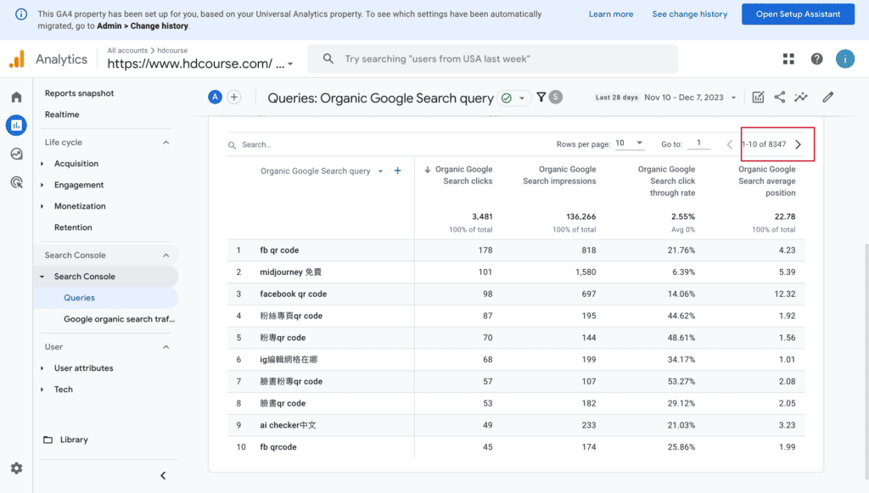The image size is (869, 493).
Task: Click the Go to page field
Action: coord(699,143)
